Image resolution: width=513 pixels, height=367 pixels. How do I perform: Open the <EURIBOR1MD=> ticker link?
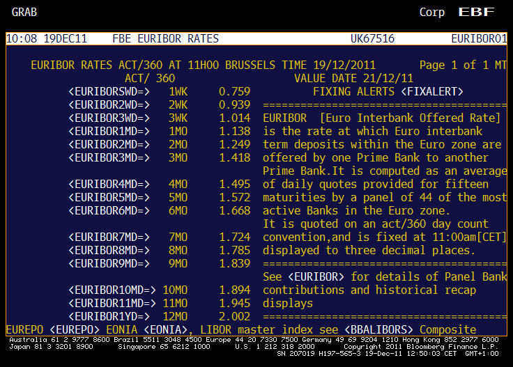109,132
